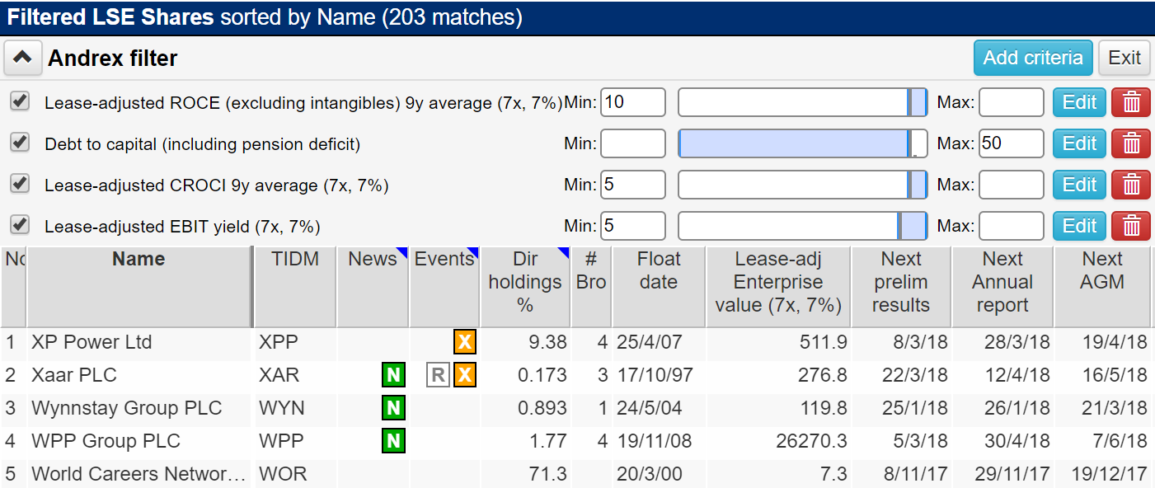Edit the Lease-adjusted EBIT yield criterion
The image size is (1155, 488).
(x=1079, y=226)
